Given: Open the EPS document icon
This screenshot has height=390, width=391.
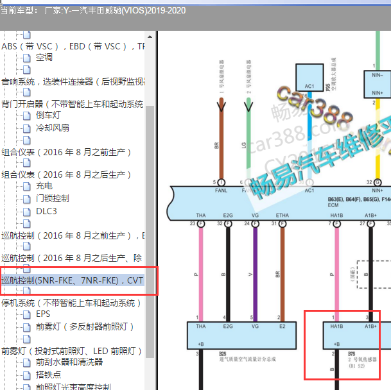Looking at the screenshot, I should click(27, 314).
